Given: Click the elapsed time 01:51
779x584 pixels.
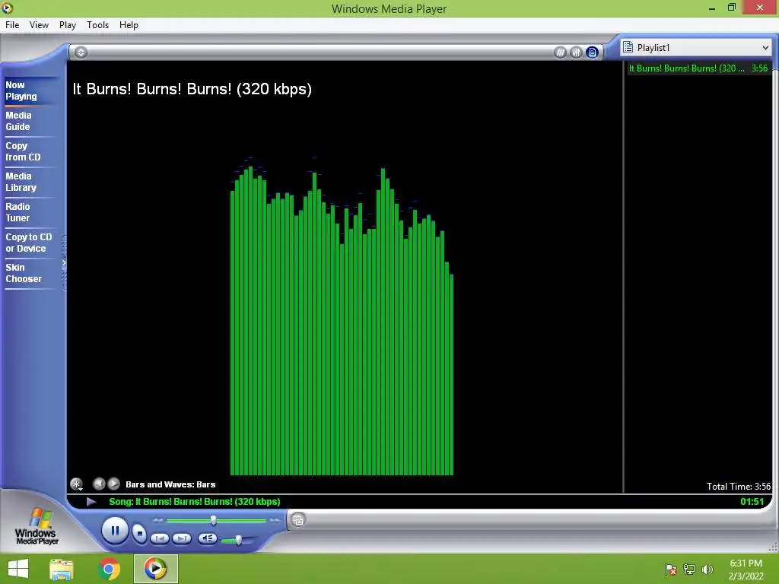Looking at the screenshot, I should [x=752, y=502].
